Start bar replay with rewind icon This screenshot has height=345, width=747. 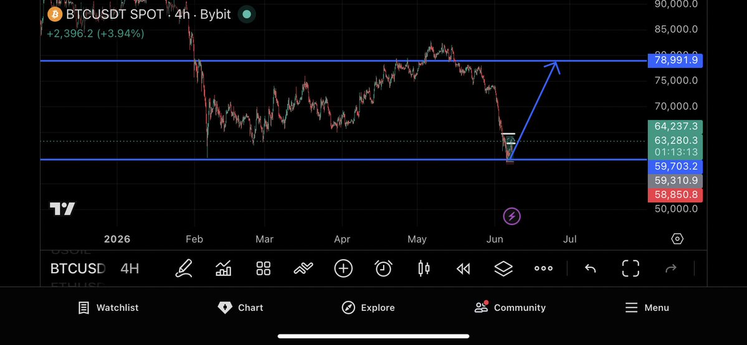coord(463,269)
